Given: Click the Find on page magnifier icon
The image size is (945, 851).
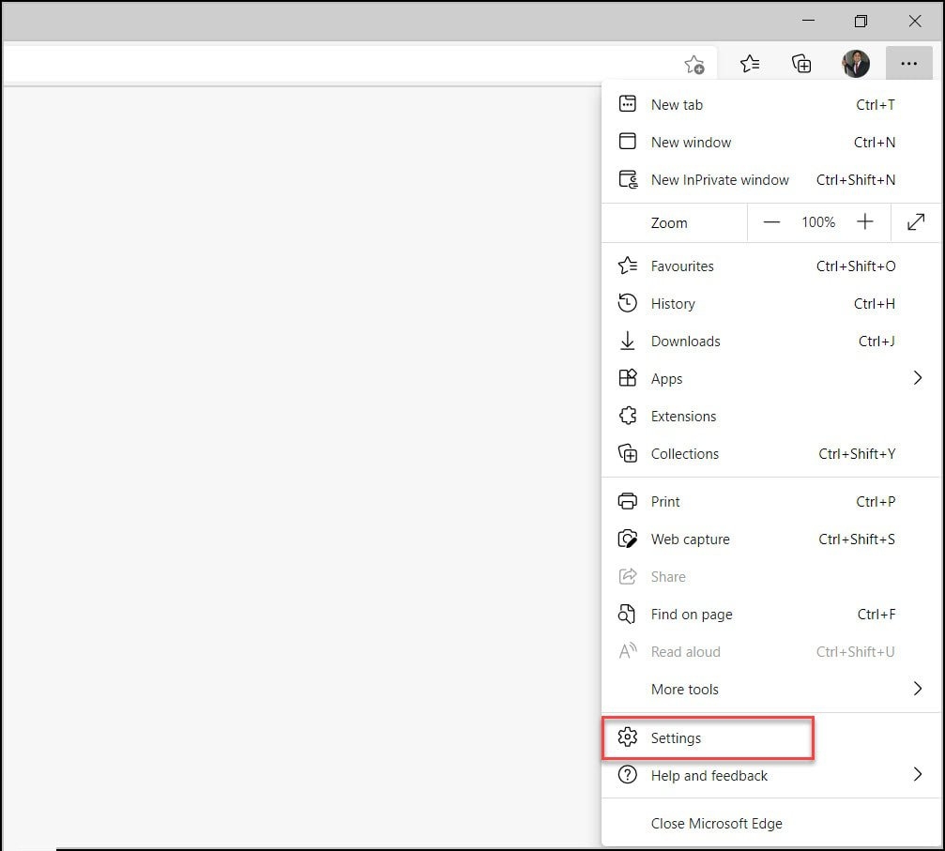Looking at the screenshot, I should coord(627,614).
